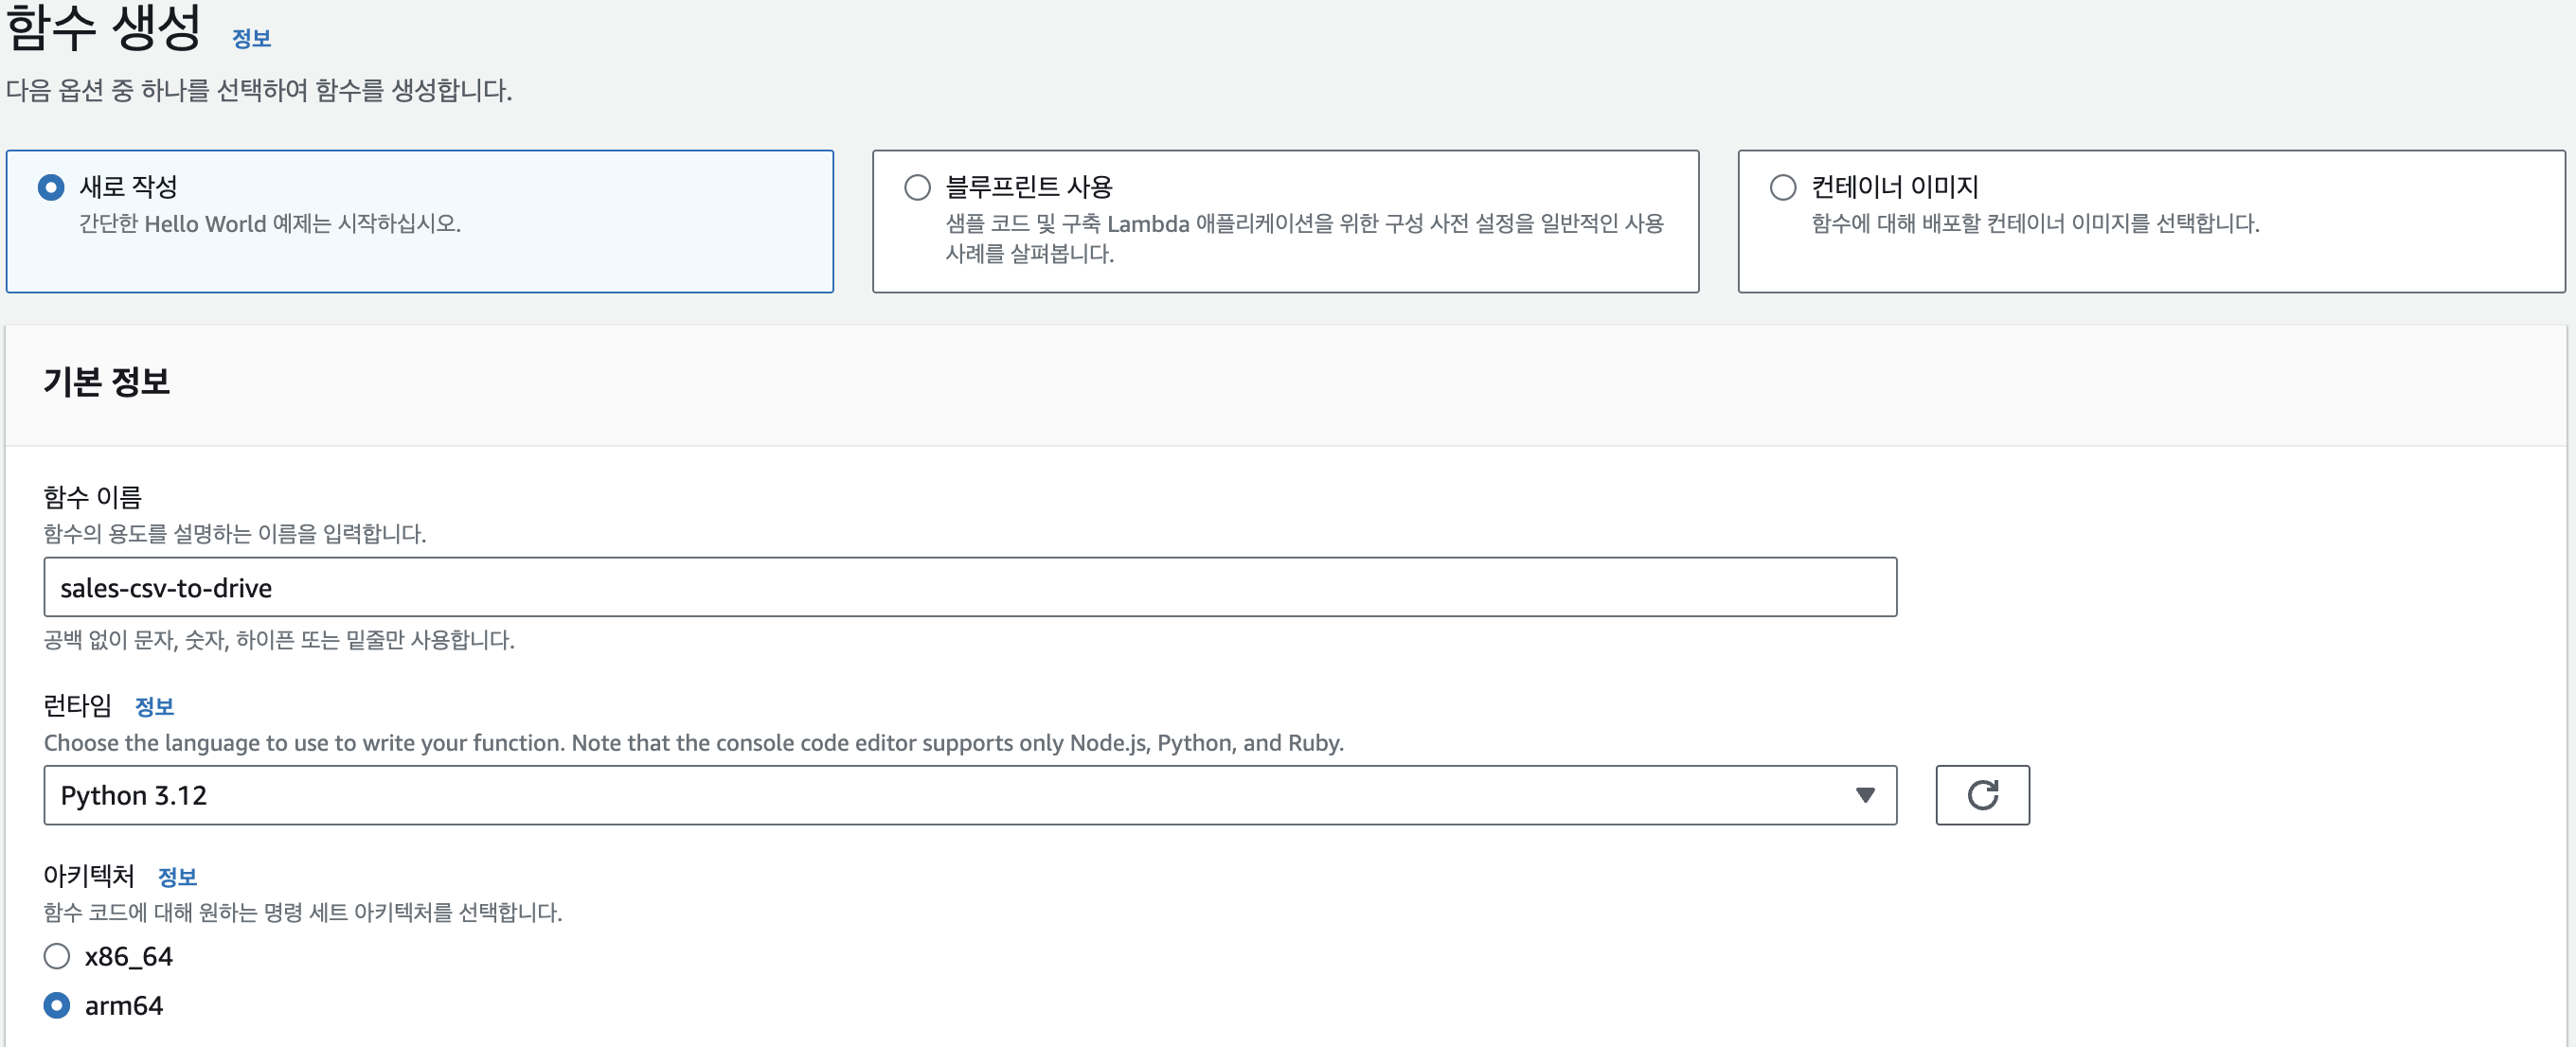Viewport: 2576px width, 1047px height.
Task: Click the 기본 정보 section heading
Action: click(107, 381)
